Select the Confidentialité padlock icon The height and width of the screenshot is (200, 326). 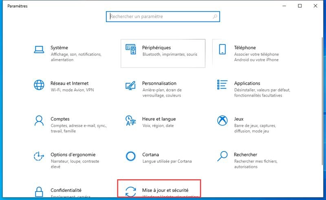pos(39,192)
